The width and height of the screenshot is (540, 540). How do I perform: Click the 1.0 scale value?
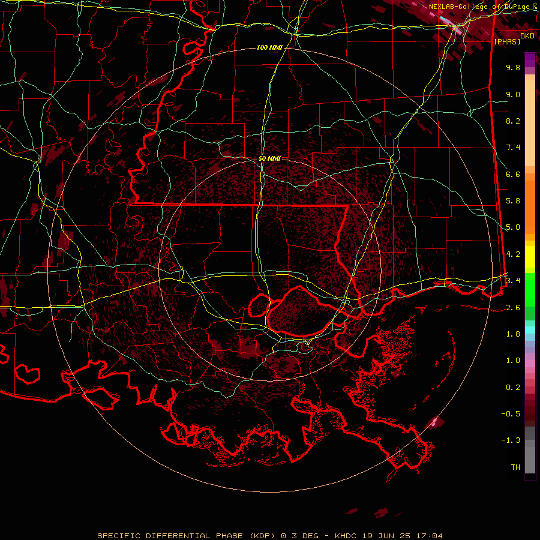pyautogui.click(x=513, y=361)
